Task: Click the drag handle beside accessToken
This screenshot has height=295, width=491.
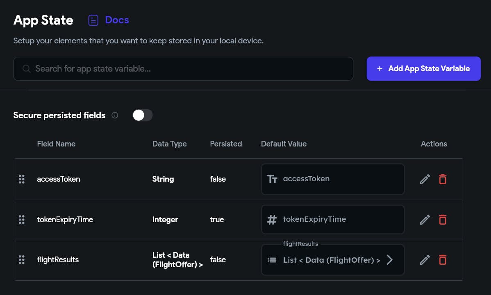Action: (22, 179)
